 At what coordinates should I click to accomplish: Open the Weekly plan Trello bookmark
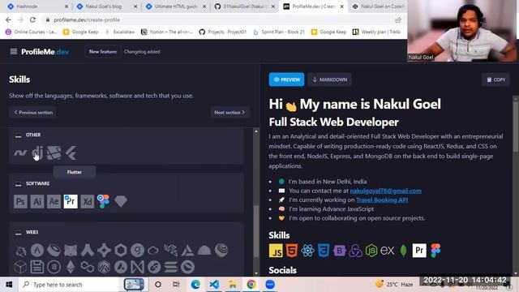[x=377, y=32]
